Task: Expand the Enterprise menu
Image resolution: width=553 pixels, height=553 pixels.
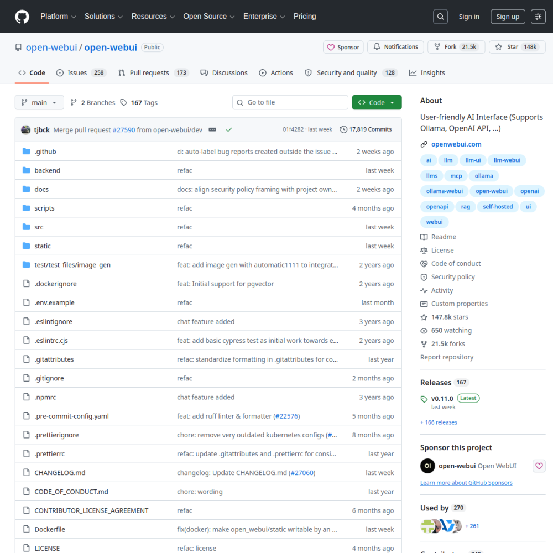Action: (x=264, y=17)
